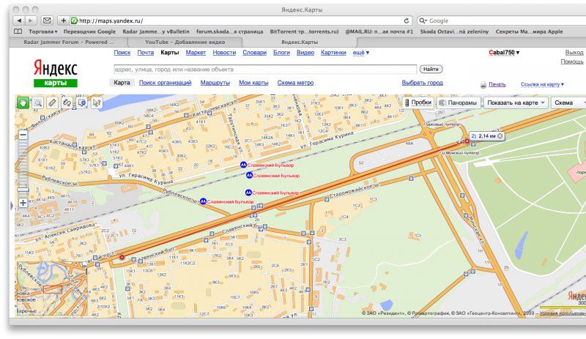Click leftmost Славянский бульвар metro marker
Viewport: 586px width, 339px height.
click(203, 201)
